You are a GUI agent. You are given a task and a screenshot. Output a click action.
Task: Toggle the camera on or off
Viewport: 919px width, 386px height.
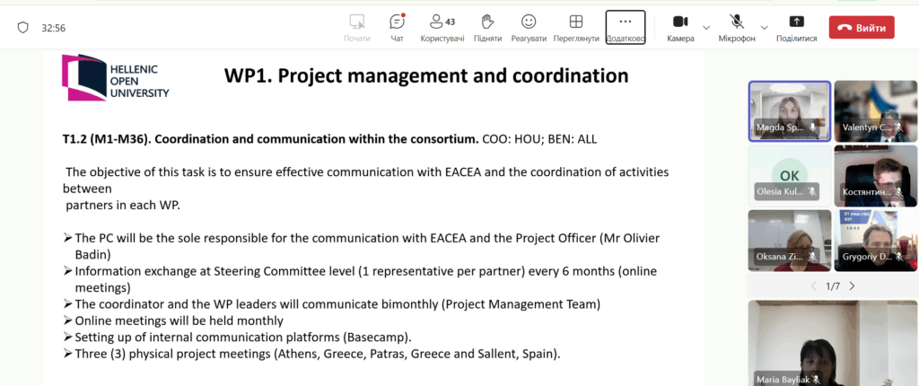[x=680, y=27]
